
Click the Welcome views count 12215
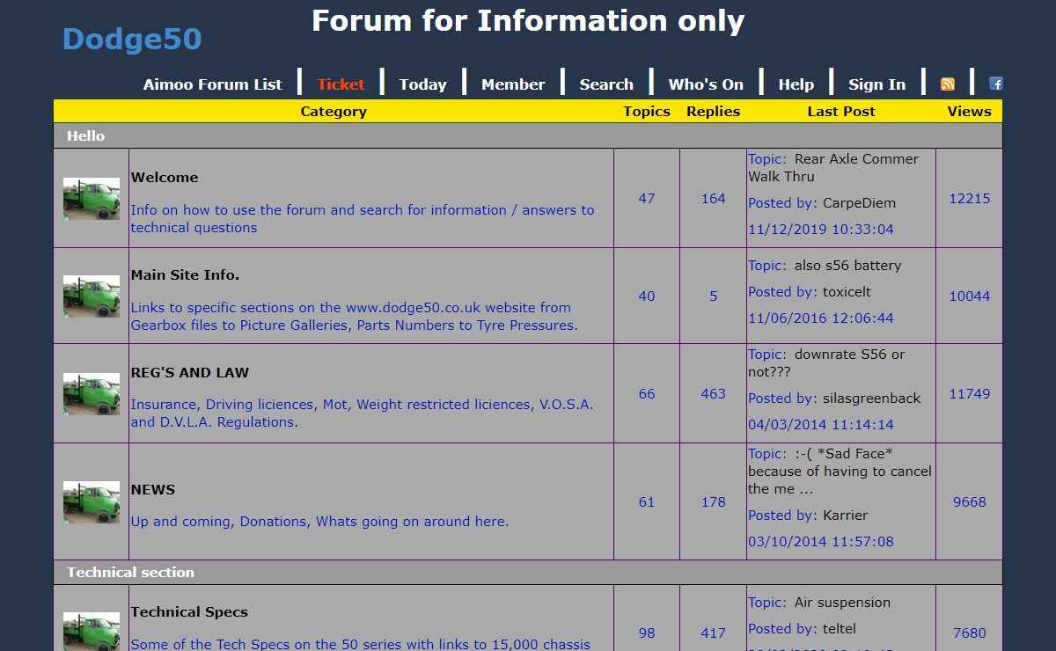(x=970, y=198)
